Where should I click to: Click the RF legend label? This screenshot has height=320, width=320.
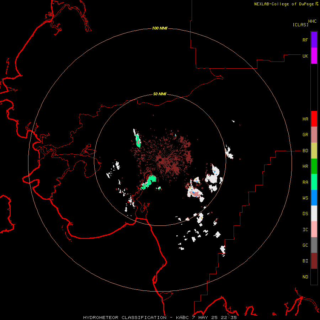pos(305,40)
